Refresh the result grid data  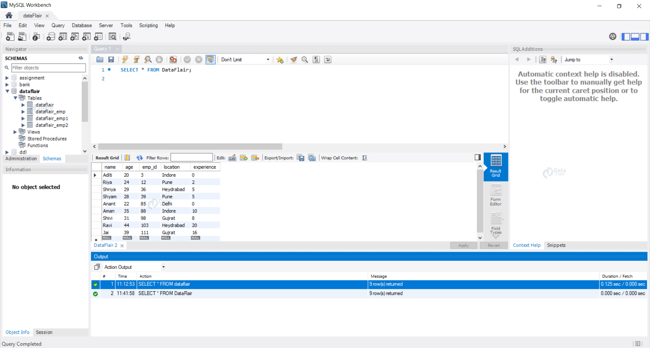139,158
